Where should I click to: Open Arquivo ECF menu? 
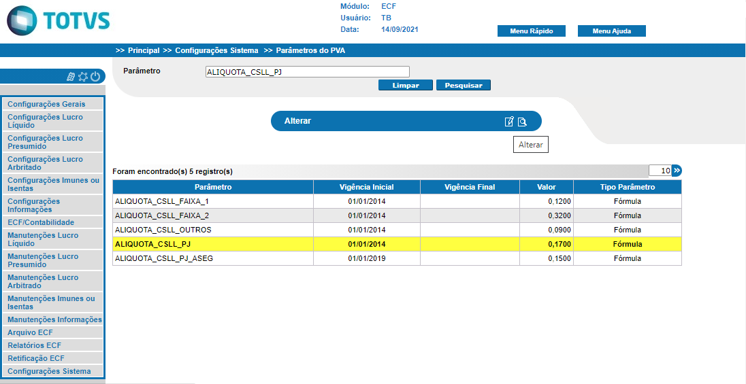(x=53, y=332)
